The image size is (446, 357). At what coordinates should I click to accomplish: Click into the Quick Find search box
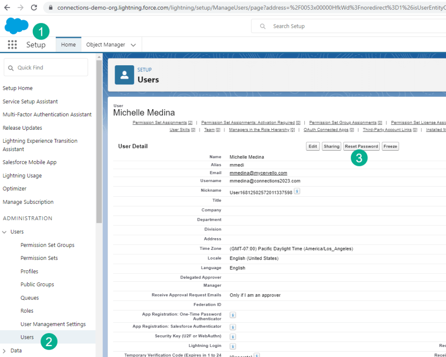coord(46,67)
